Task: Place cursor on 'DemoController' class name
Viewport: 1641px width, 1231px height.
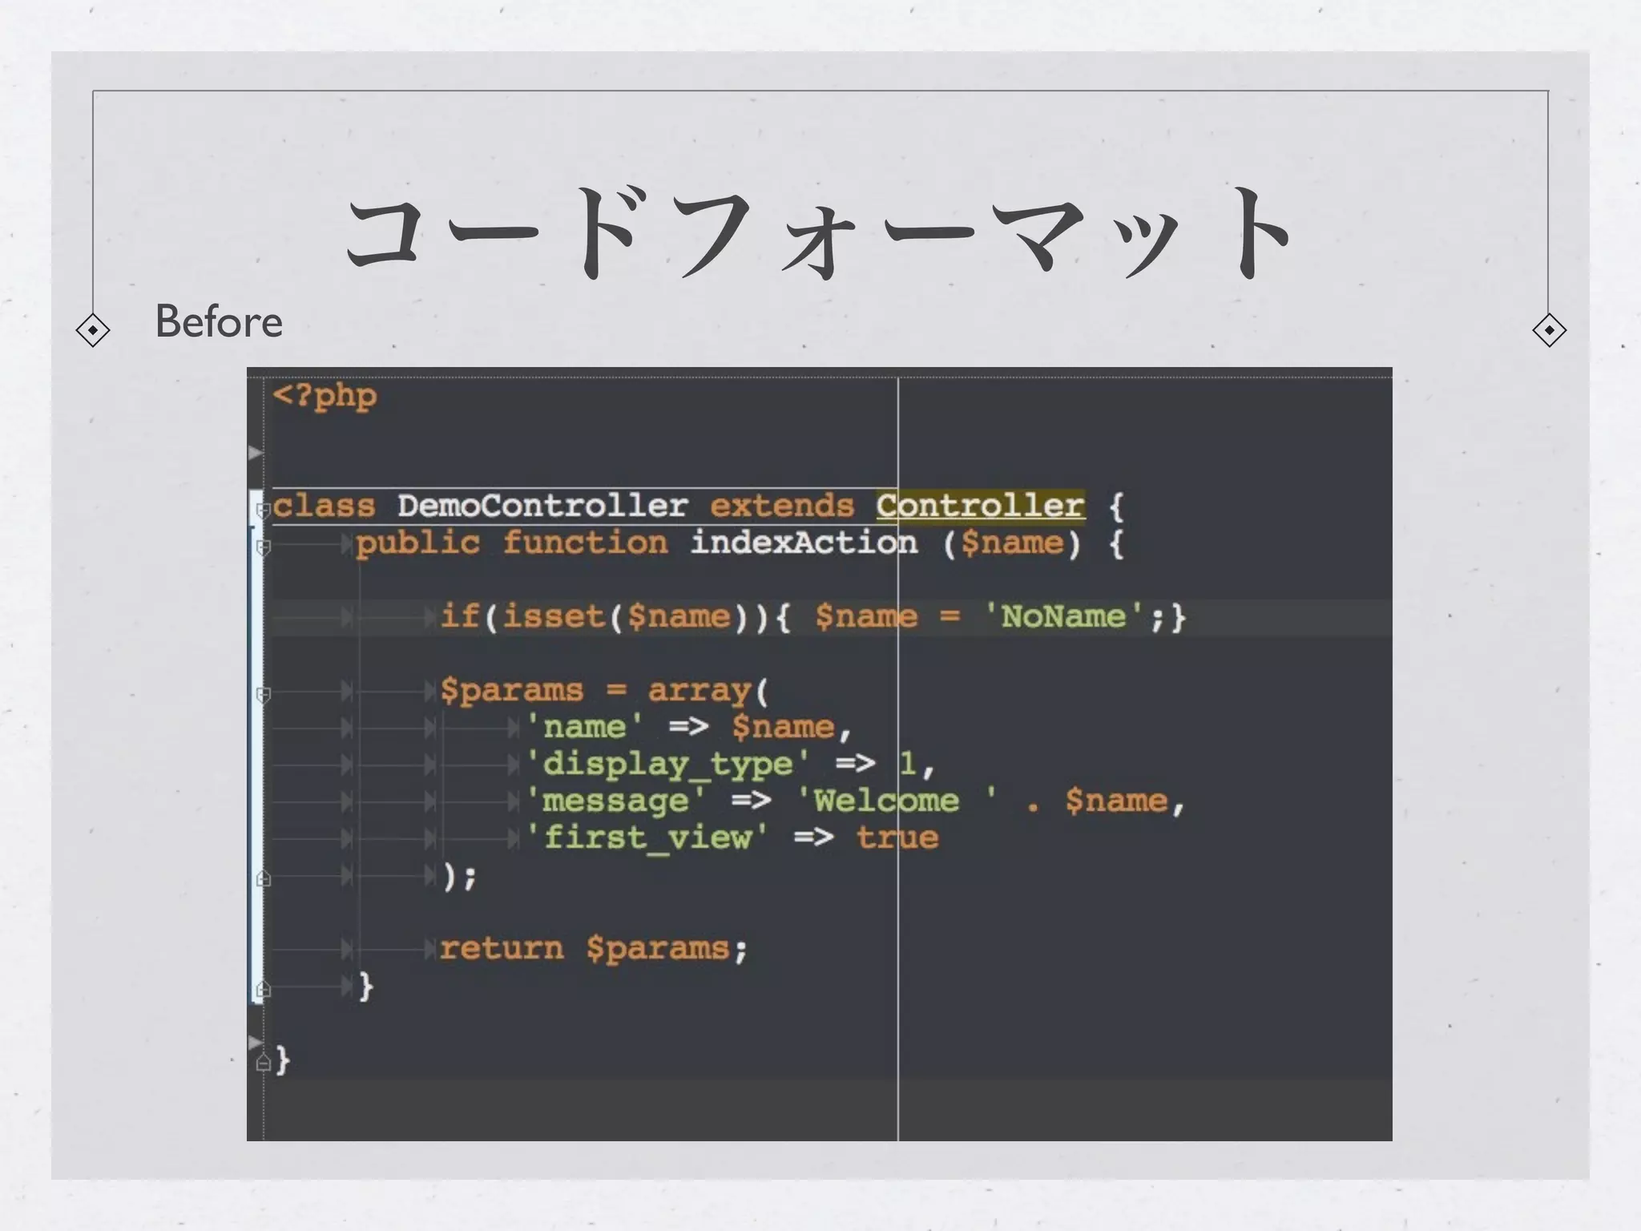Action: (542, 506)
